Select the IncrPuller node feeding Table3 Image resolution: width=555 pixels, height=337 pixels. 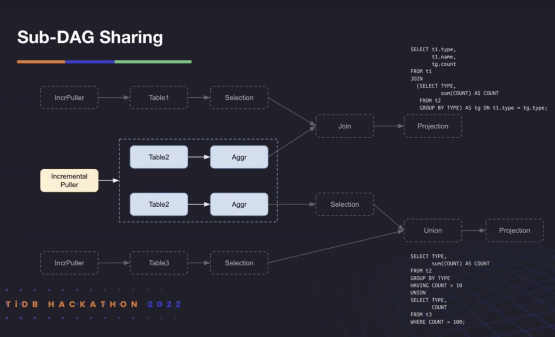tap(69, 263)
